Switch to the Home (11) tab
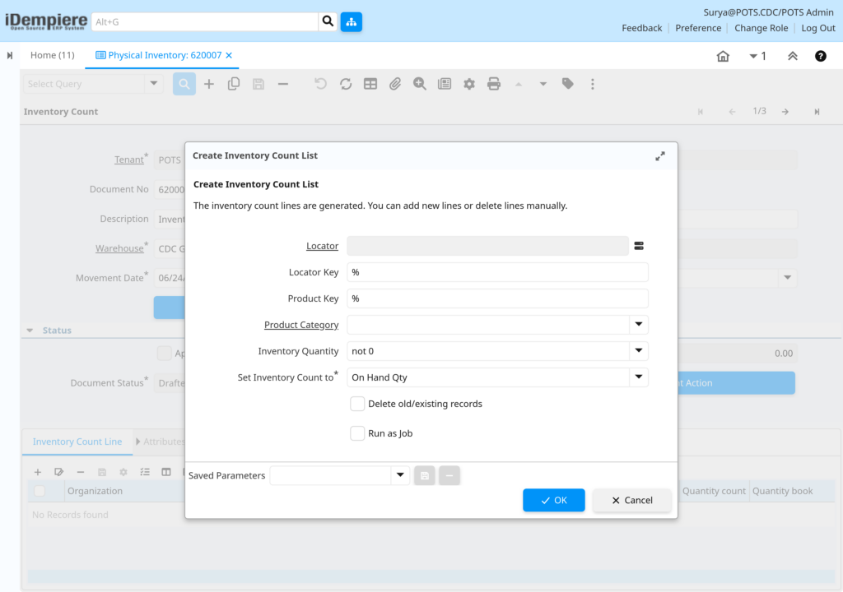Screen dimensions: 843x592 pyautogui.click(x=52, y=55)
